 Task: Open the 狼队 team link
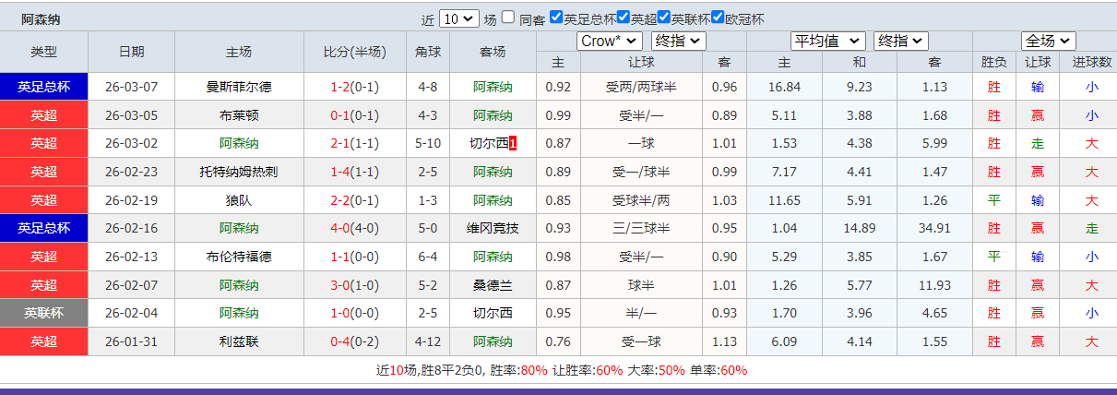[239, 200]
